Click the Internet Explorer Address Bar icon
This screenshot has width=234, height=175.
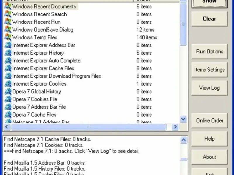click(x=8, y=45)
